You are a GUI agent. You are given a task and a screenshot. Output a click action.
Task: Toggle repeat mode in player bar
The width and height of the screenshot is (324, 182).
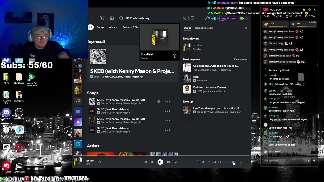point(175,162)
